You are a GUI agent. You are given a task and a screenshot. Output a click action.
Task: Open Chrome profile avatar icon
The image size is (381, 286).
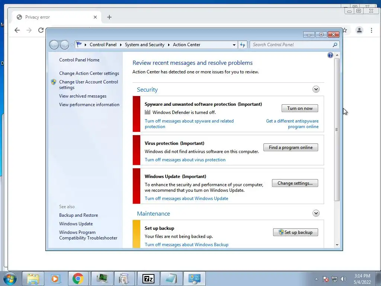click(359, 30)
